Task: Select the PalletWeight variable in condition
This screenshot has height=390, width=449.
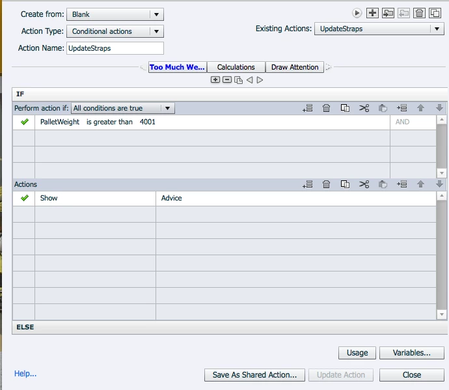Action: pyautogui.click(x=60, y=122)
